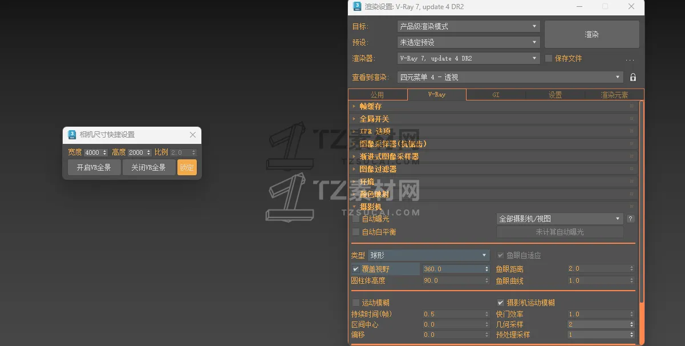
Task: Click the three-dots browse button next to 保存文件
Action: [x=630, y=59]
